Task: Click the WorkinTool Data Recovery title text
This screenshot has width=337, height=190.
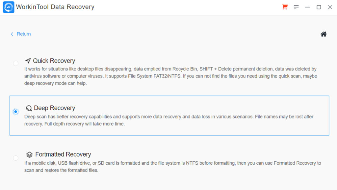Action: click(x=56, y=7)
